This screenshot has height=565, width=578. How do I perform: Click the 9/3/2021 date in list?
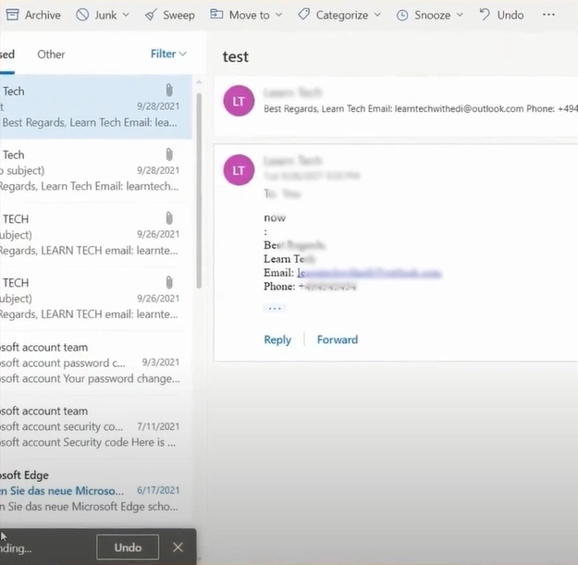[161, 362]
